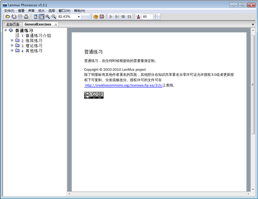Switch to the 起始页面 tab
The image size is (258, 199).
(x=12, y=24)
